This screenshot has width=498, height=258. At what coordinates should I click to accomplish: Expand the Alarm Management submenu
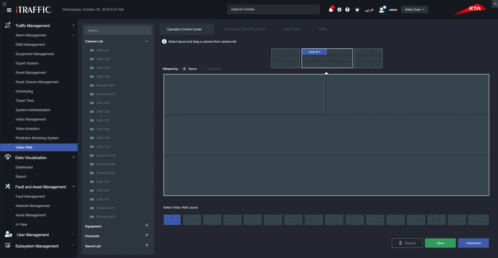pyautogui.click(x=74, y=35)
